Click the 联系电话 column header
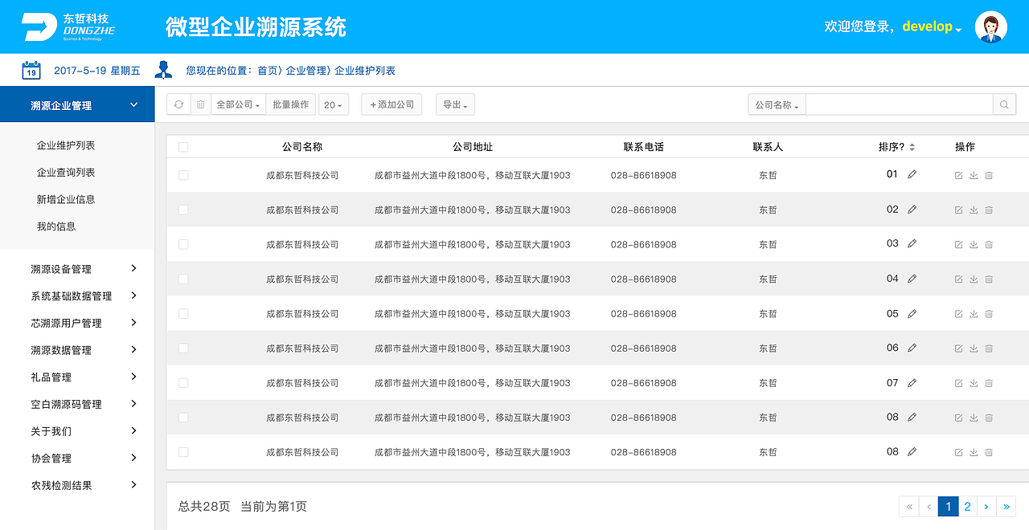The image size is (1029, 530). click(644, 147)
